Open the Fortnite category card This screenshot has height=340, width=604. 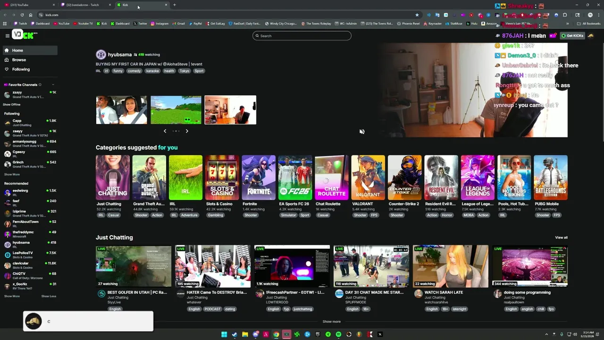258,178
